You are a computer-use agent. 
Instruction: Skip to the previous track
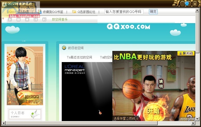[x=36, y=19]
